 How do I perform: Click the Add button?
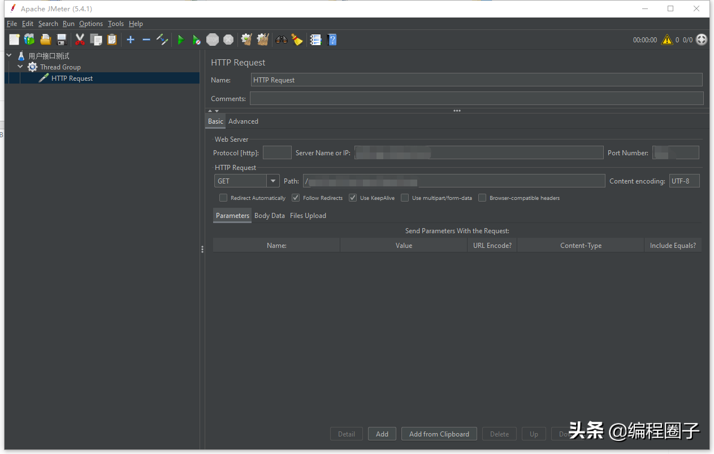click(x=382, y=434)
